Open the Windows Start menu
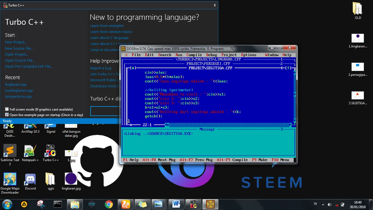373x210 pixels. coord(7,204)
